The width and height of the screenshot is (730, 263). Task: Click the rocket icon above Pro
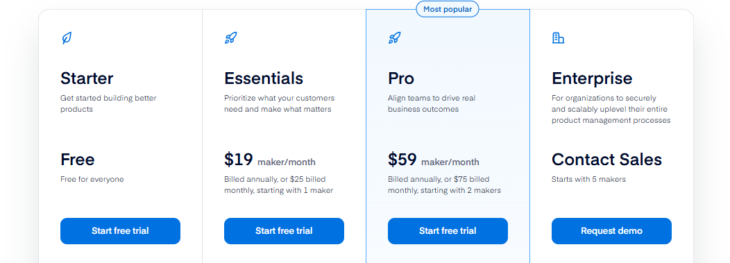point(395,38)
